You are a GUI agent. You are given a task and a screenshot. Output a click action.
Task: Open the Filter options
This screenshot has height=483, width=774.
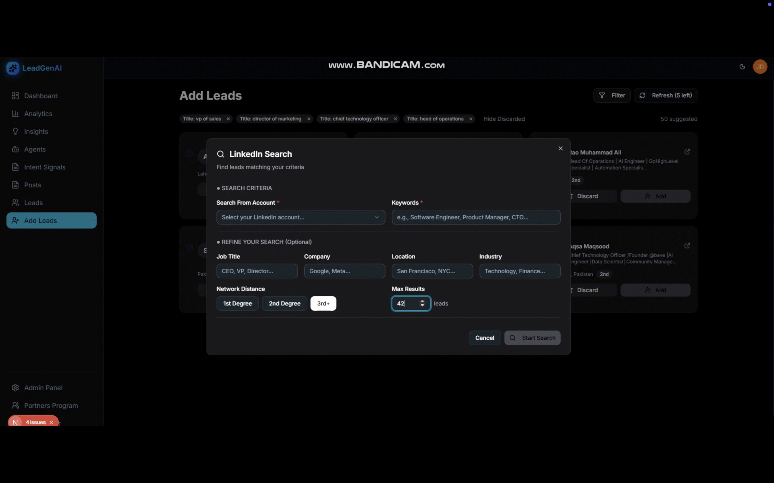[x=612, y=95]
